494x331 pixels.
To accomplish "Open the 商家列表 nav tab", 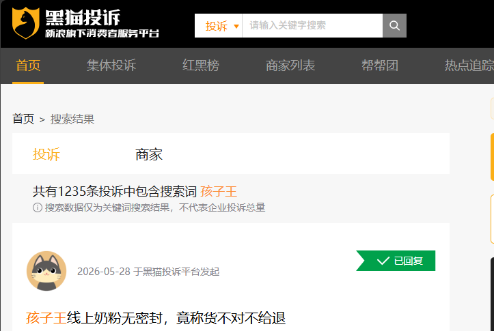I will click(290, 66).
